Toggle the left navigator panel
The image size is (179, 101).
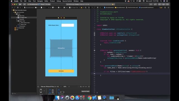point(160,4)
